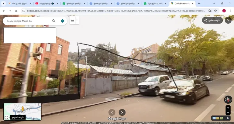Screen dimensions: 234x124
Task: Open the keyboard input tools dropdown arrow
Action: click(x=77, y=21)
